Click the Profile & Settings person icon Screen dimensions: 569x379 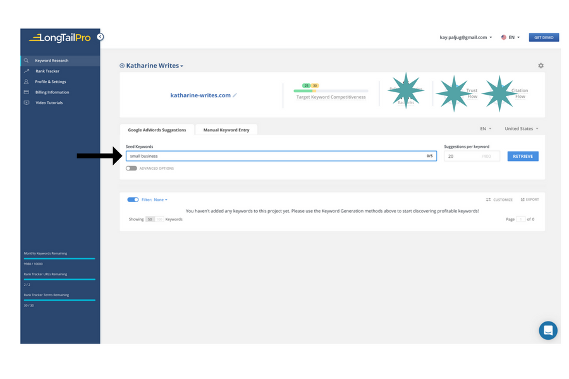pos(26,81)
